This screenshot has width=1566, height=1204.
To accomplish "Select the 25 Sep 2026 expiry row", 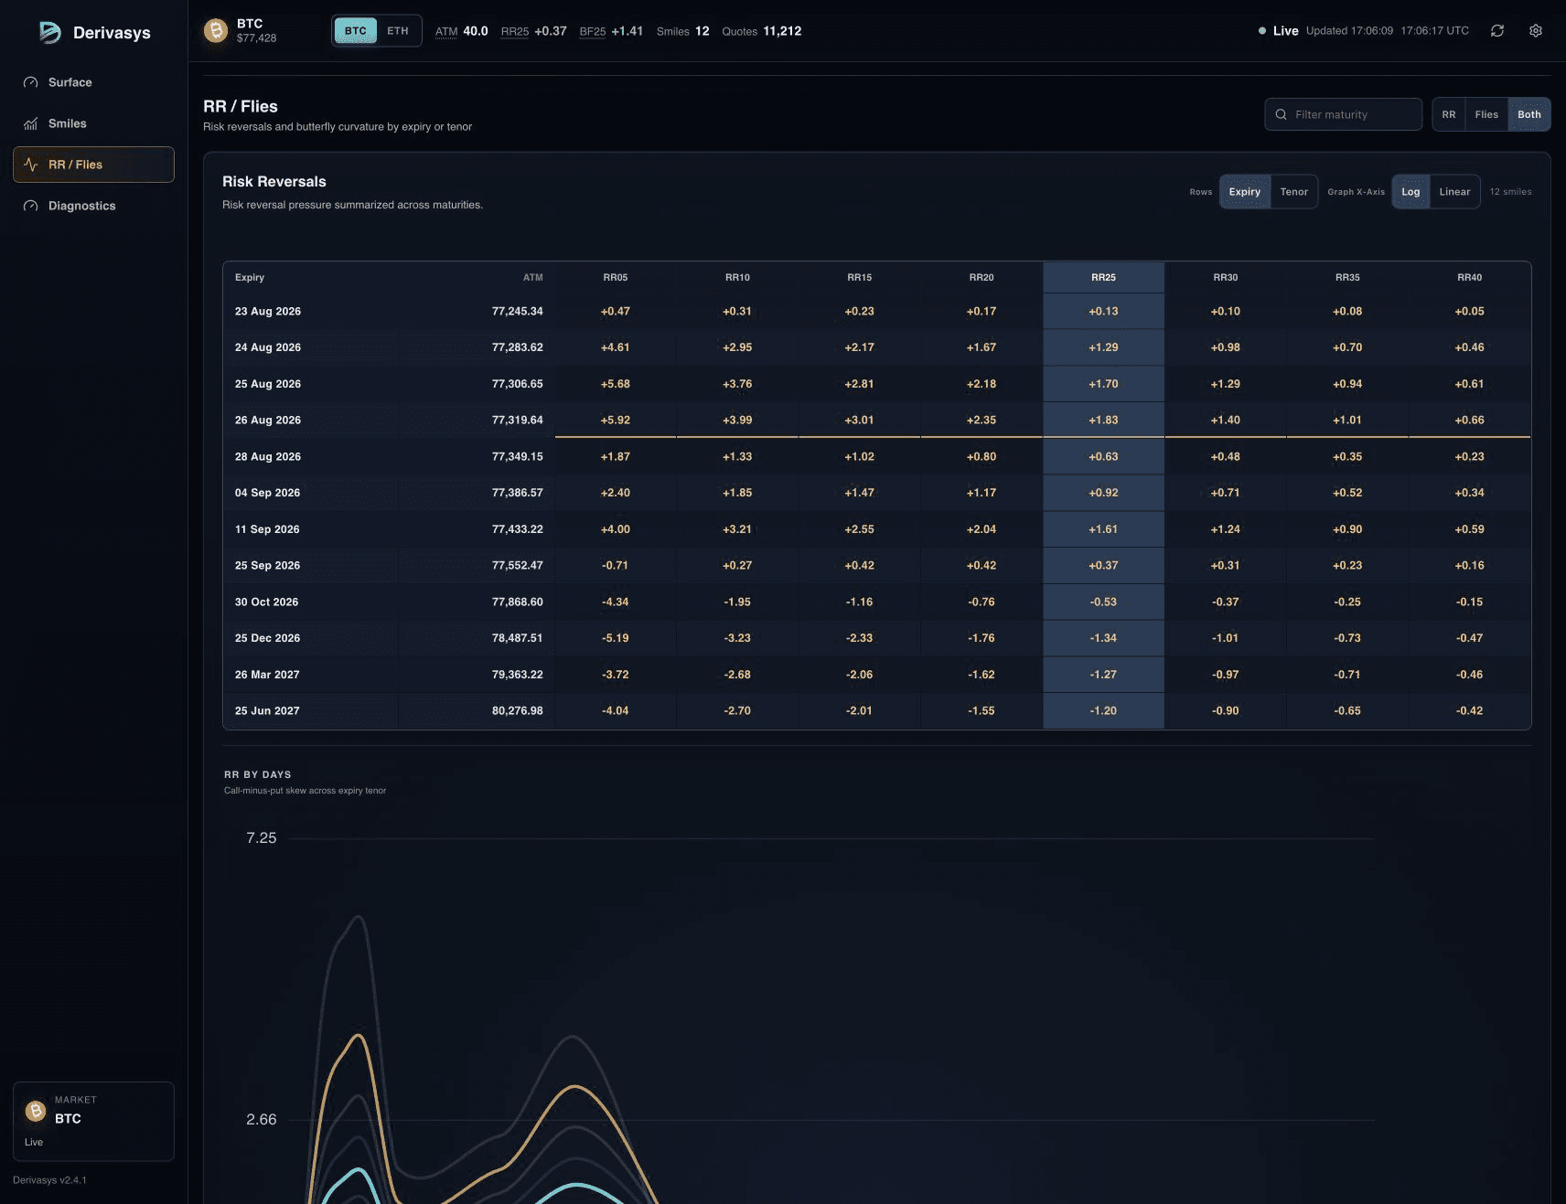I will point(876,566).
